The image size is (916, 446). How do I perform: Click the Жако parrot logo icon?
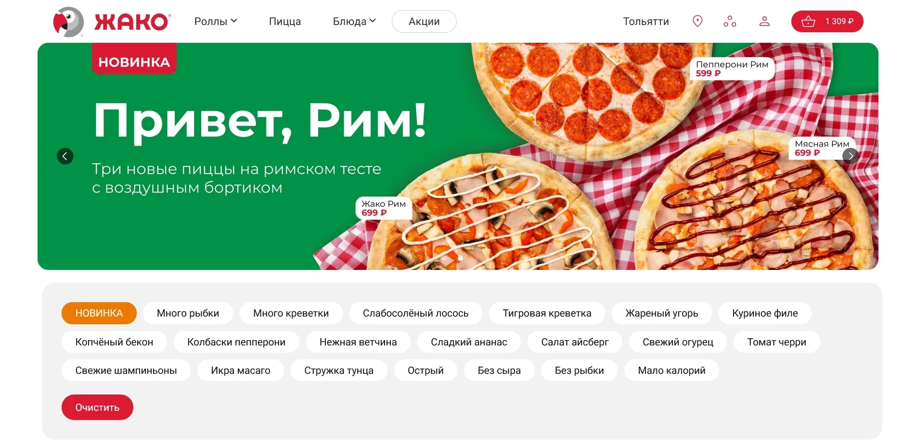click(68, 22)
